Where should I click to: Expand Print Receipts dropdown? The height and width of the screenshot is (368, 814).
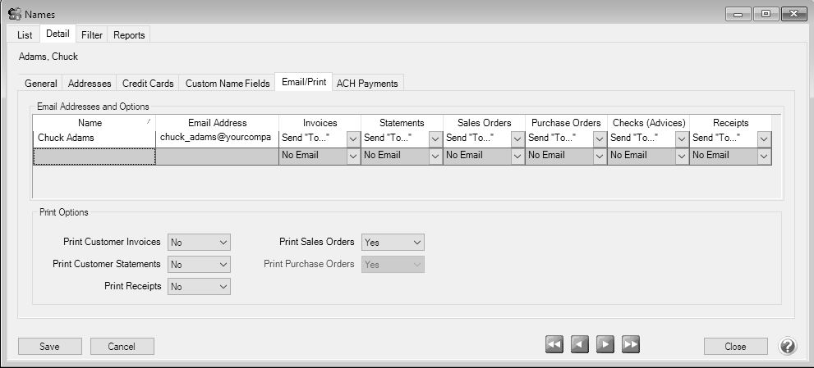click(x=199, y=287)
